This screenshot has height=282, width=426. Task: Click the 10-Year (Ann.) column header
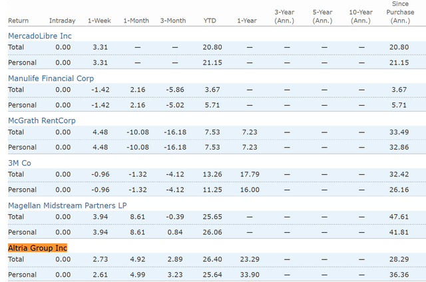coord(361,16)
